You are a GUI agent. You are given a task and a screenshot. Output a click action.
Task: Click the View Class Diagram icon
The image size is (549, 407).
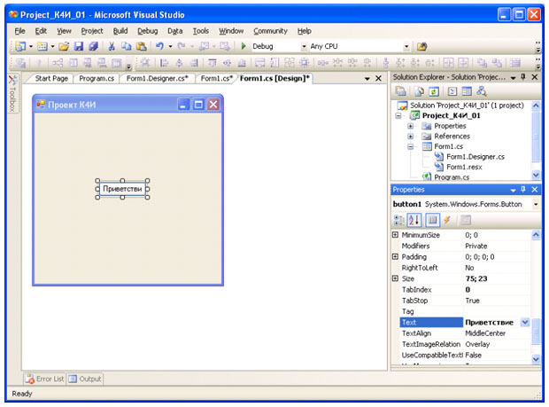[x=482, y=91]
